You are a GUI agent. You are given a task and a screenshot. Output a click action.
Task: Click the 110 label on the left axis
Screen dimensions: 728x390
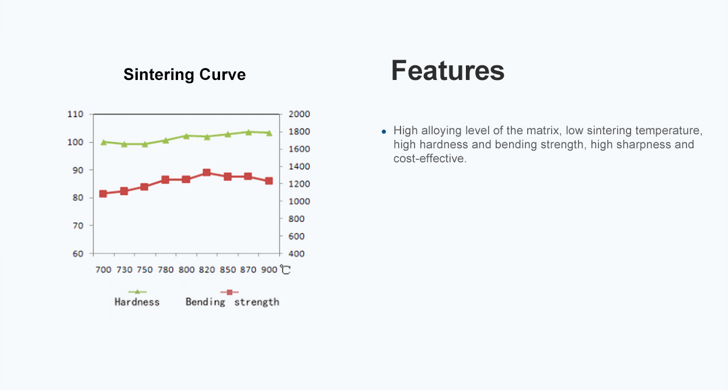point(76,114)
